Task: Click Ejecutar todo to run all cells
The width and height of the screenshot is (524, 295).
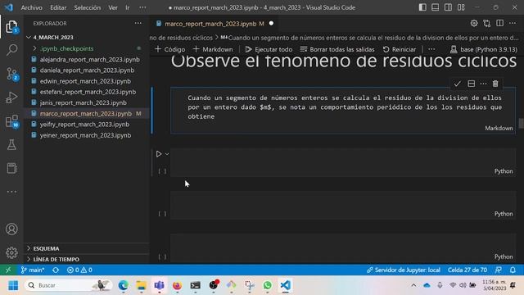Action: [x=269, y=49]
